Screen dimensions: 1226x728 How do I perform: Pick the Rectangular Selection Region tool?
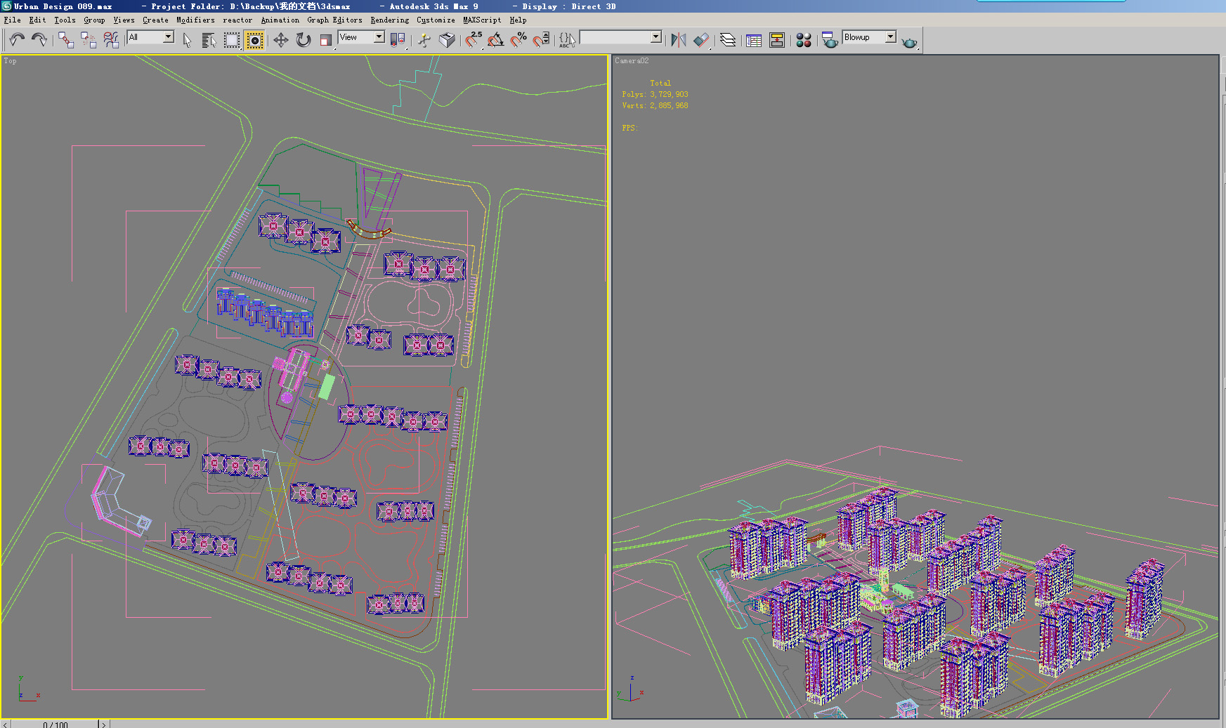pos(231,40)
